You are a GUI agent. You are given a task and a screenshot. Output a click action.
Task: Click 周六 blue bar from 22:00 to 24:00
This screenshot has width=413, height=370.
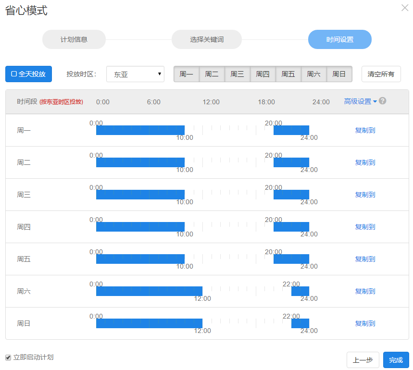pyautogui.click(x=300, y=291)
